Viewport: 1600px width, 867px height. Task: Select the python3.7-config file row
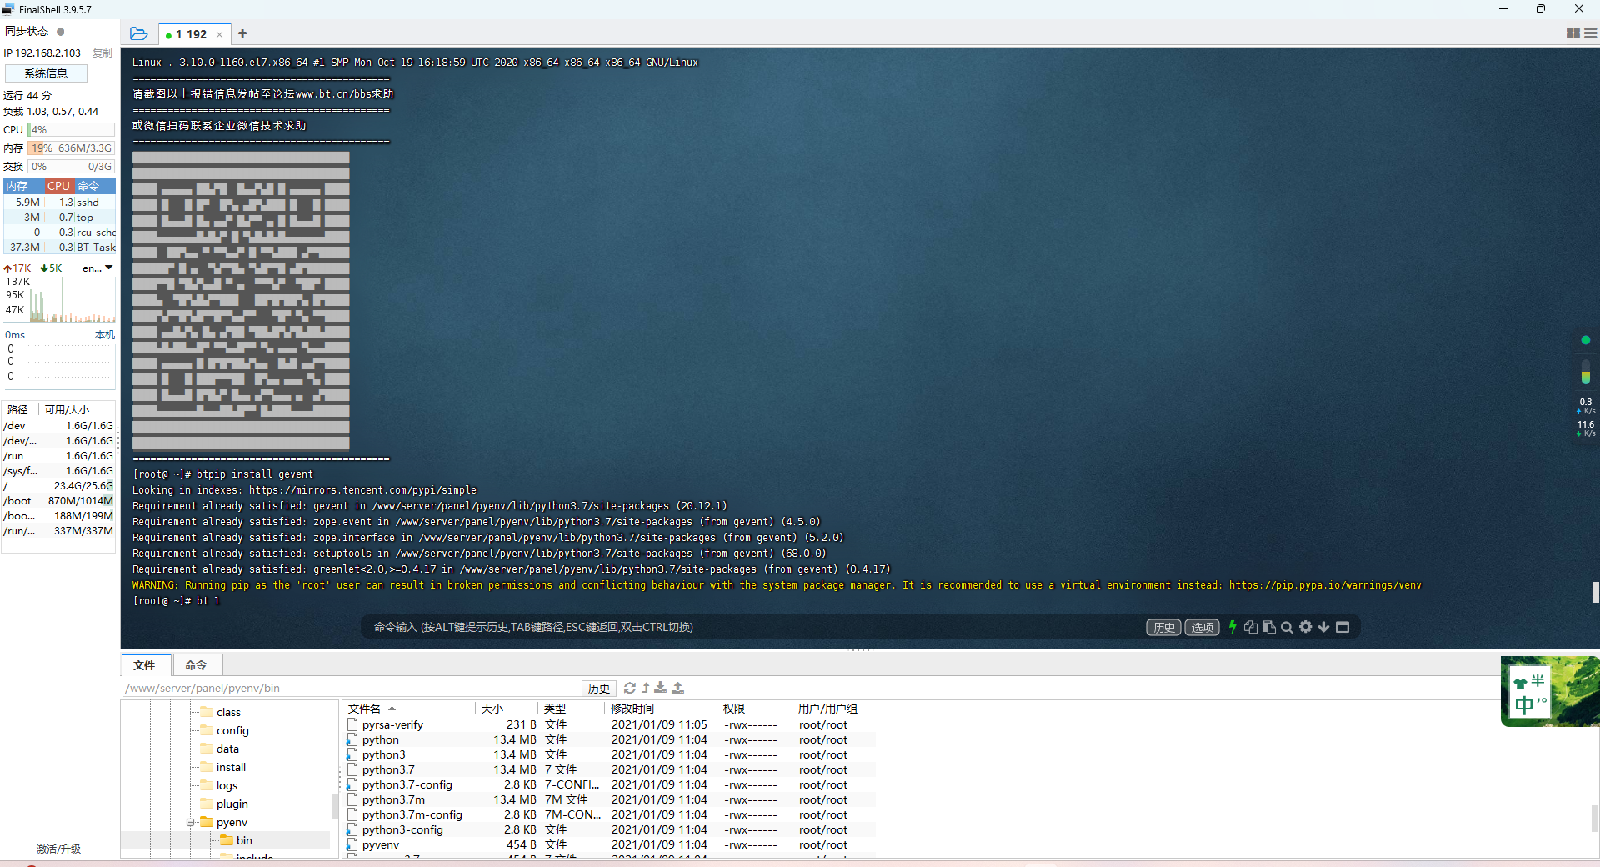pyautogui.click(x=609, y=785)
